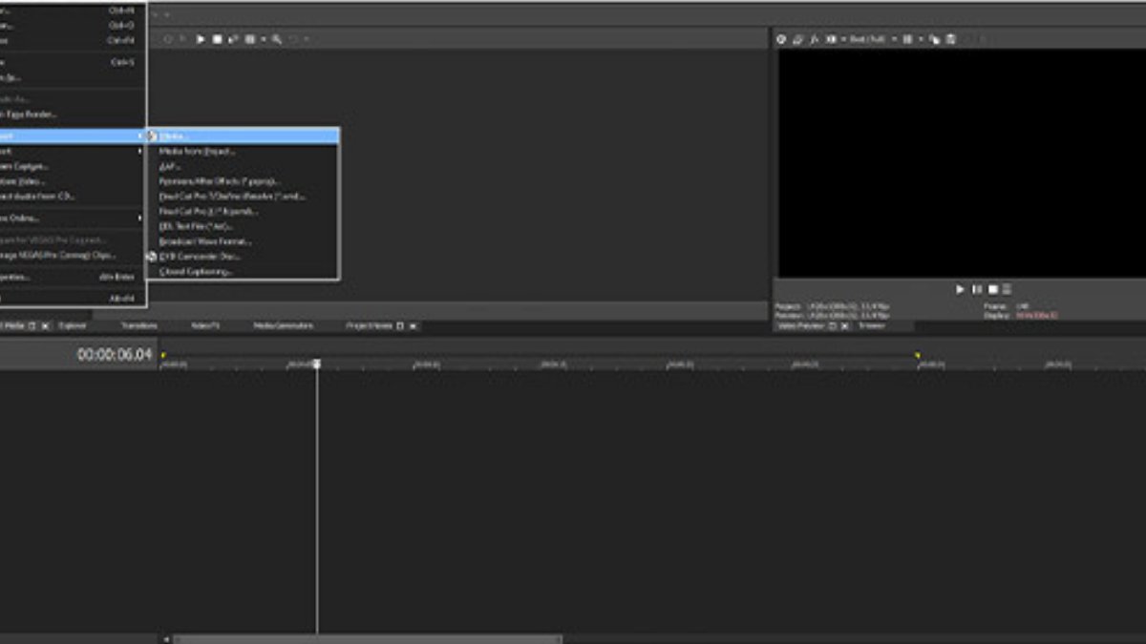Screen dimensions: 1146x644
Task: Open the Overlays dropdown arrow in preview
Action: 921,39
